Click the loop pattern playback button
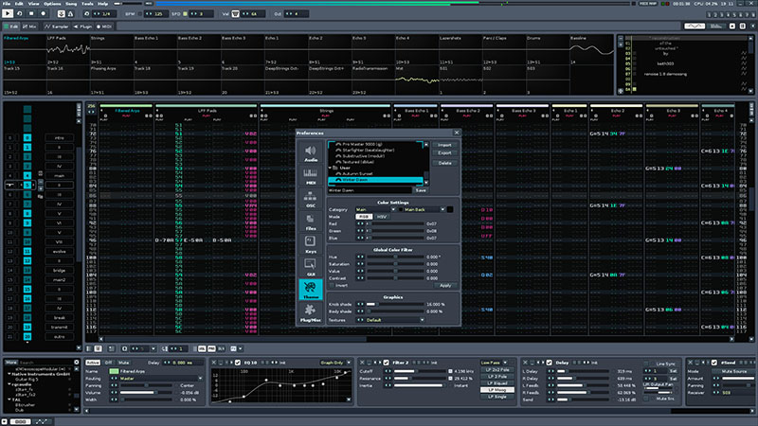This screenshot has height=426, width=758. (x=20, y=13)
